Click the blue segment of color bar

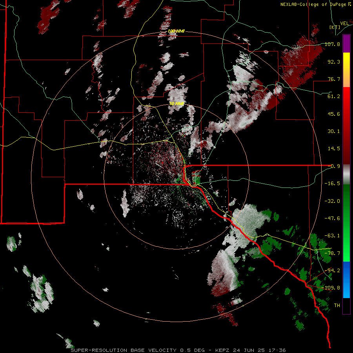coord(346,280)
